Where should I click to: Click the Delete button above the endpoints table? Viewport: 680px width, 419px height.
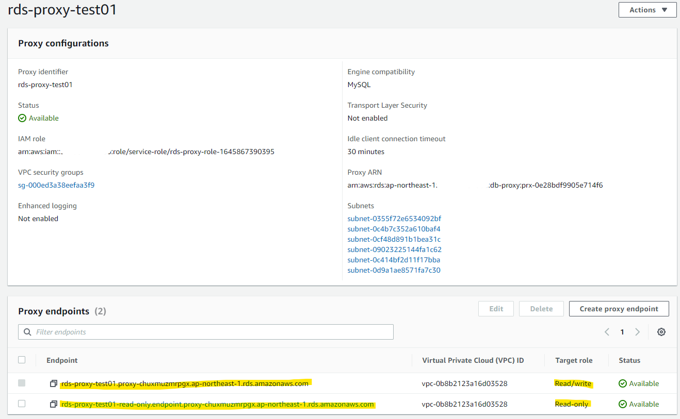(x=541, y=308)
